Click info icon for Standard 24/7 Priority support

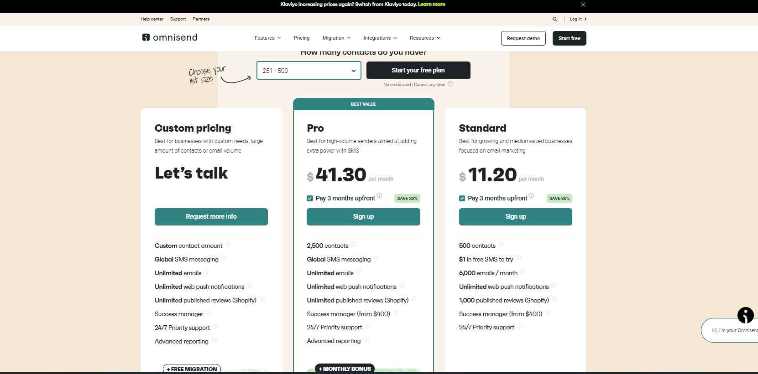(520, 326)
